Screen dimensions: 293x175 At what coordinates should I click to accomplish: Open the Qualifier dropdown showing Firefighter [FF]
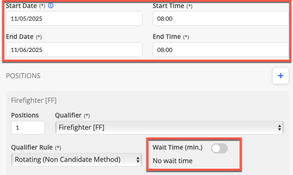pyautogui.click(x=169, y=127)
